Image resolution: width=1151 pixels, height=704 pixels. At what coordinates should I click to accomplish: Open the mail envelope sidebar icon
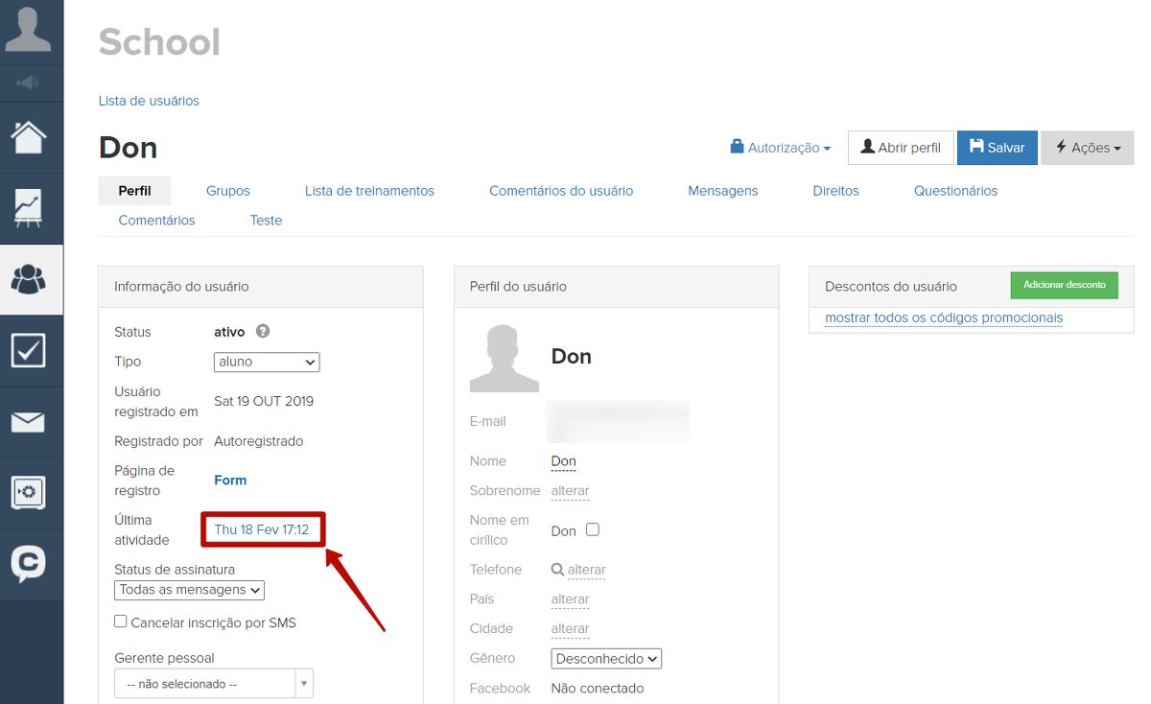(29, 422)
